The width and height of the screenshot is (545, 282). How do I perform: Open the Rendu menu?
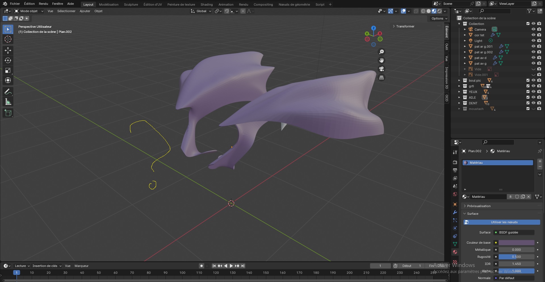[x=43, y=4]
